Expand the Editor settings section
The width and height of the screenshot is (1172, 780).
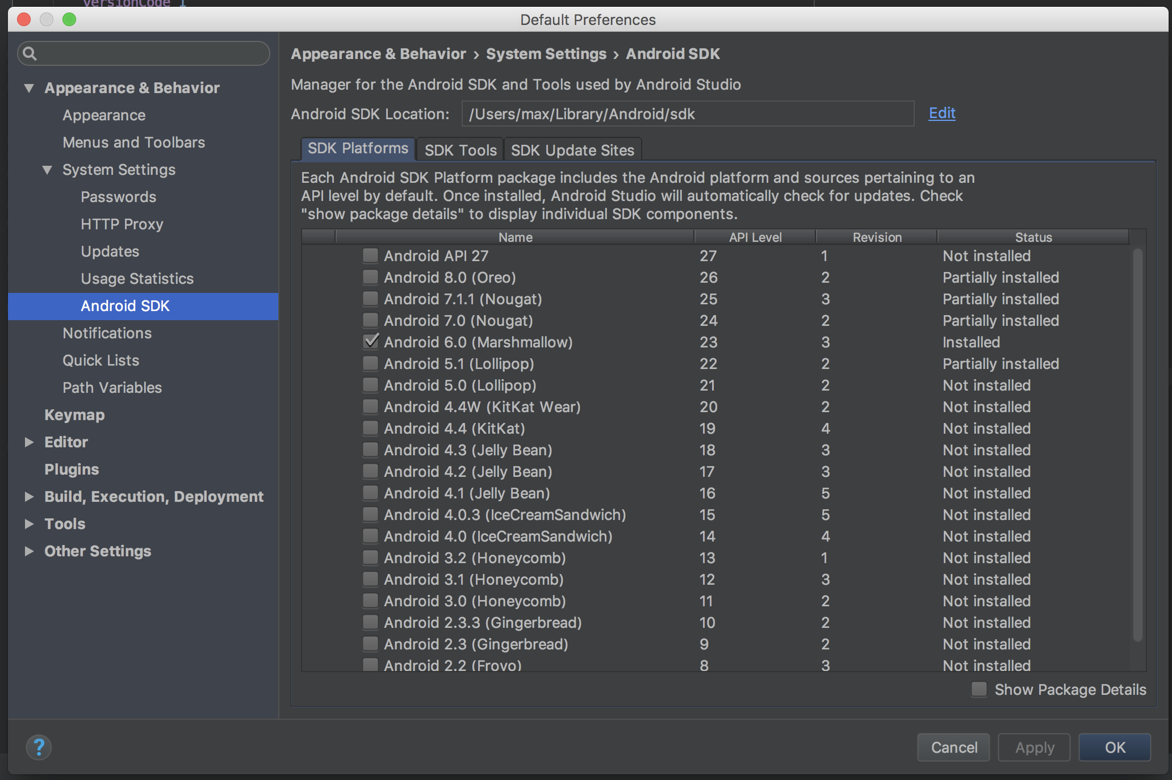29,442
